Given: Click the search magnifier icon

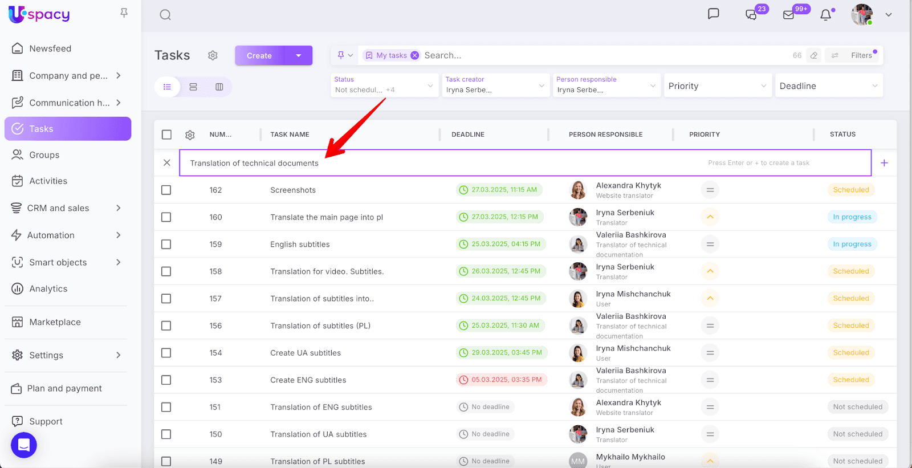Looking at the screenshot, I should coord(165,15).
